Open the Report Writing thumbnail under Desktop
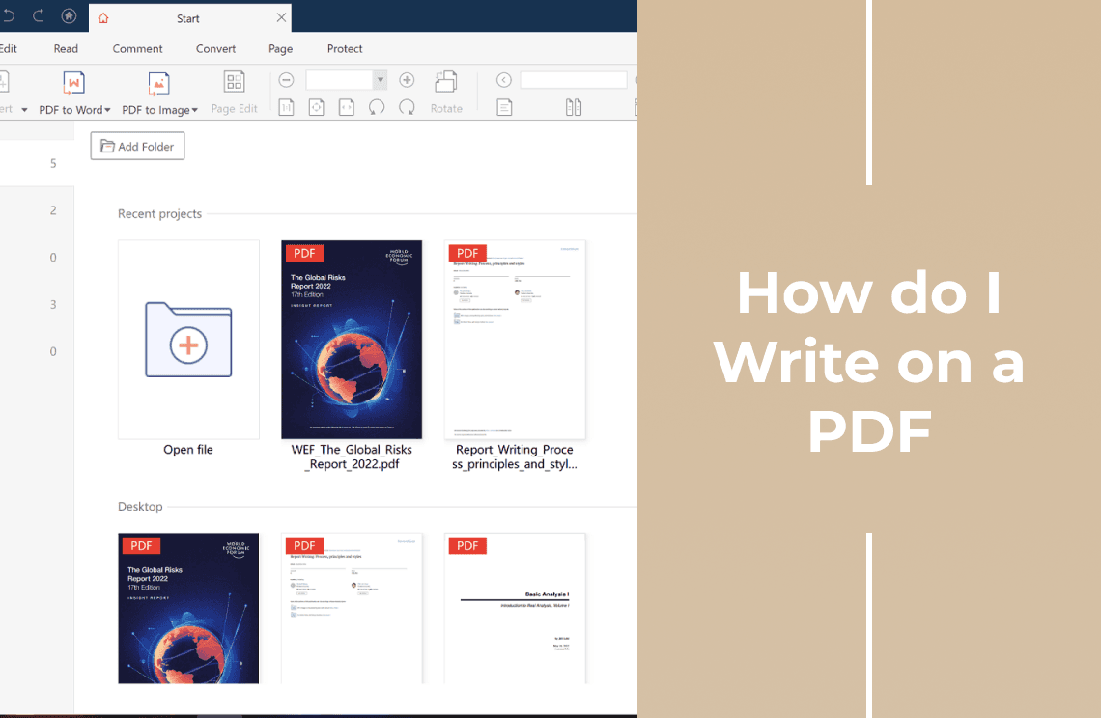 352,608
